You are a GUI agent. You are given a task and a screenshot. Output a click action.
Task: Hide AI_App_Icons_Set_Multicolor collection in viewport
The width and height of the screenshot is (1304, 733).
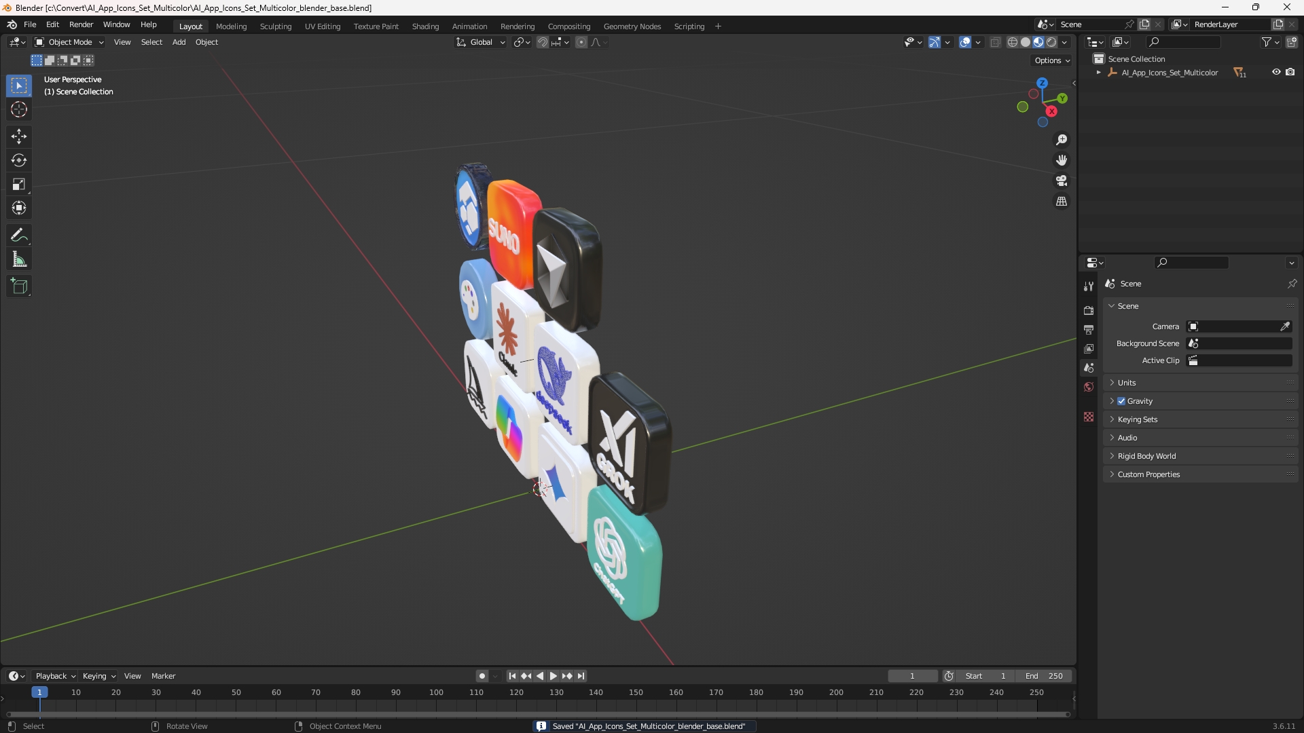1276,72
